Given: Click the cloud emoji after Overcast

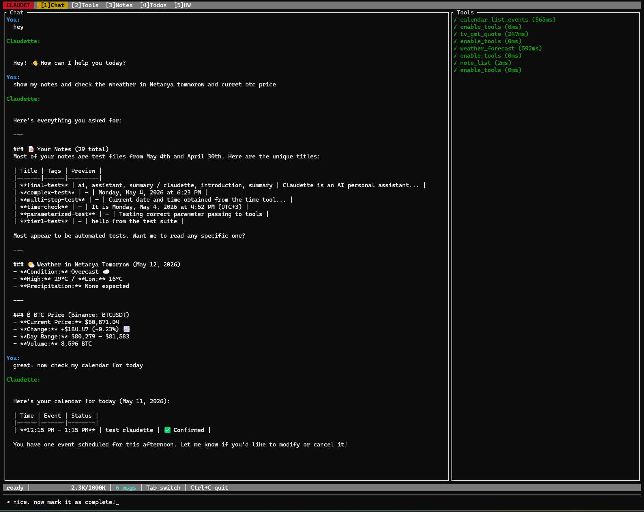Looking at the screenshot, I should [106, 272].
